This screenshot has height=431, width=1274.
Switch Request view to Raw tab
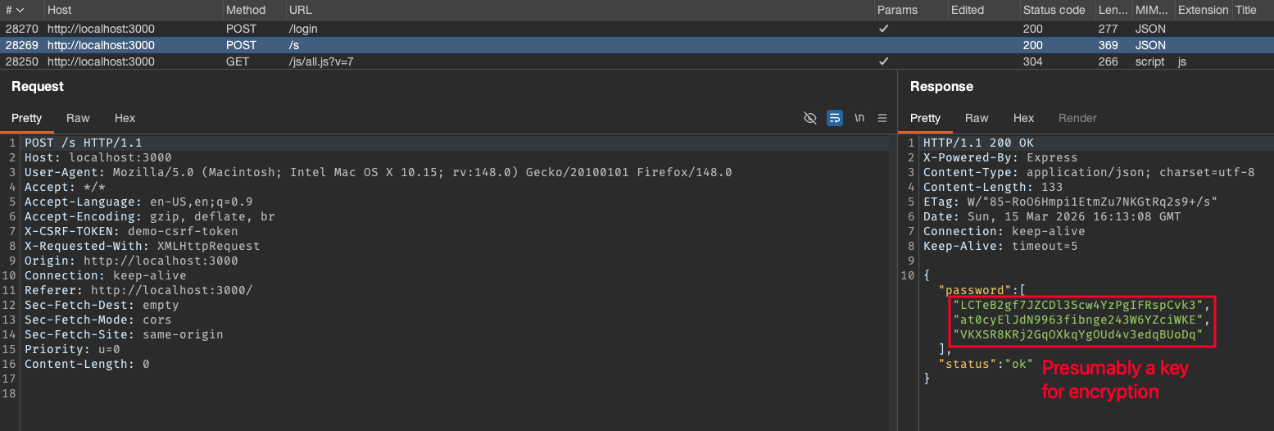click(x=78, y=118)
